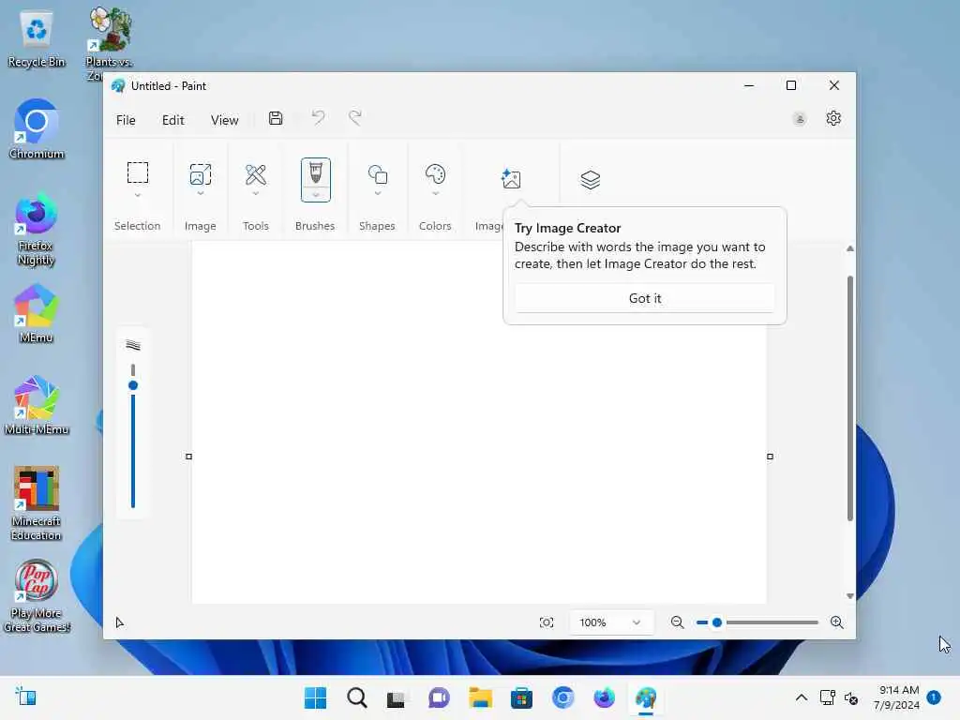Show hidden system tray icons chevron
Image resolution: width=960 pixels, height=720 pixels.
click(x=801, y=697)
